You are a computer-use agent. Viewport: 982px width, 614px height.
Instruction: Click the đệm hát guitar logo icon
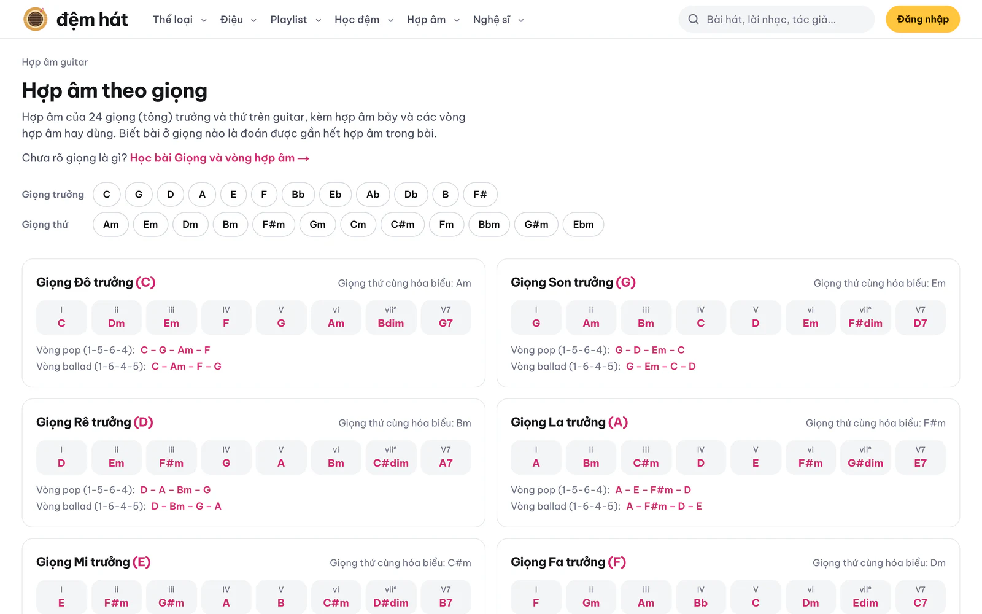tap(36, 19)
